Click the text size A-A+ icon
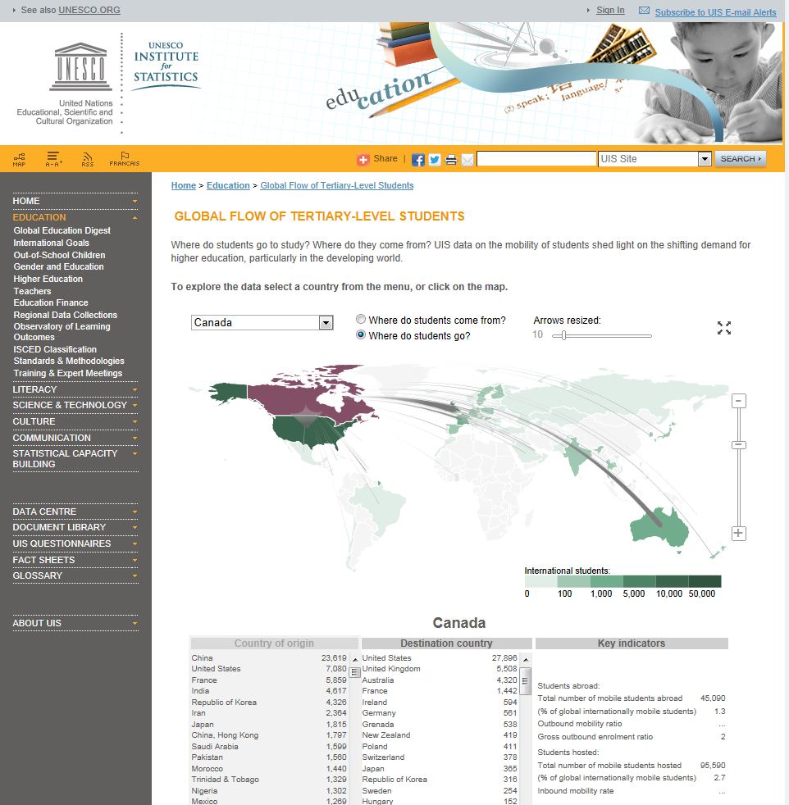 click(53, 158)
